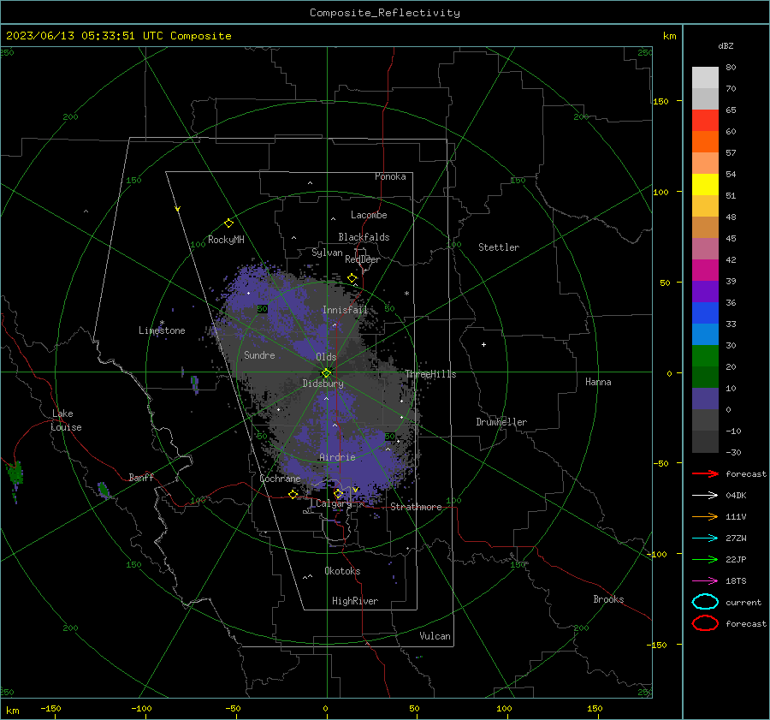
Task: Click the cyan 'current' ellipse legend icon
Action: 705,602
